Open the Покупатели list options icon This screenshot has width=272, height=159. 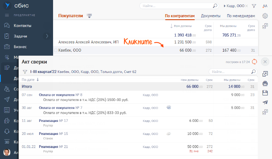pos(89,16)
